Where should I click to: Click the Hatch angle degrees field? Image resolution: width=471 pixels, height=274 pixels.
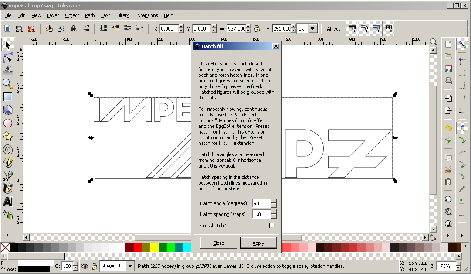(261, 203)
